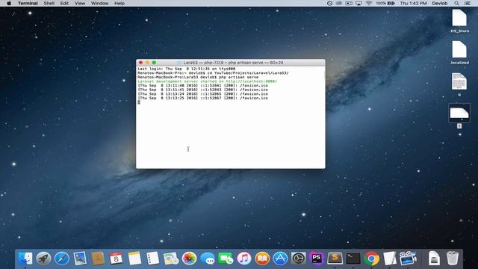Open Reminders list icon in dock
478x269 pixels.
point(152,259)
